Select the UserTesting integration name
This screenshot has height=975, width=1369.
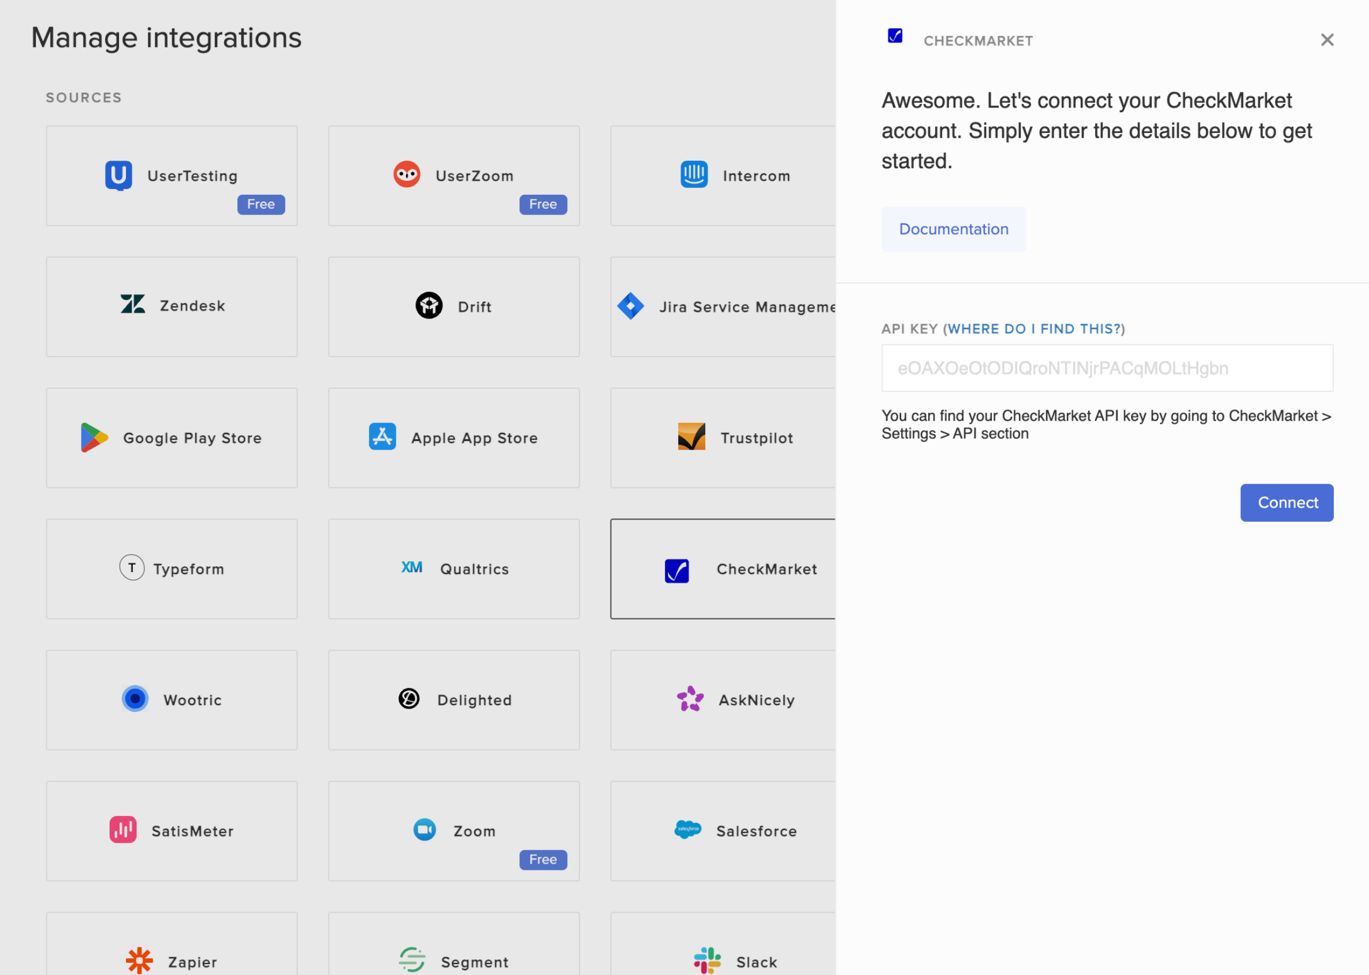pyautogui.click(x=192, y=176)
